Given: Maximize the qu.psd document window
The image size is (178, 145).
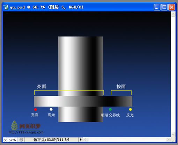Looking at the screenshot, I should [x=164, y=7].
